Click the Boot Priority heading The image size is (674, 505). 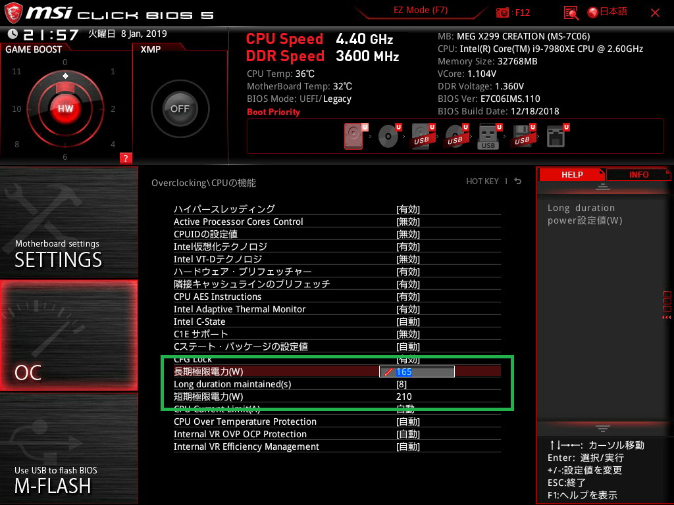click(x=273, y=112)
